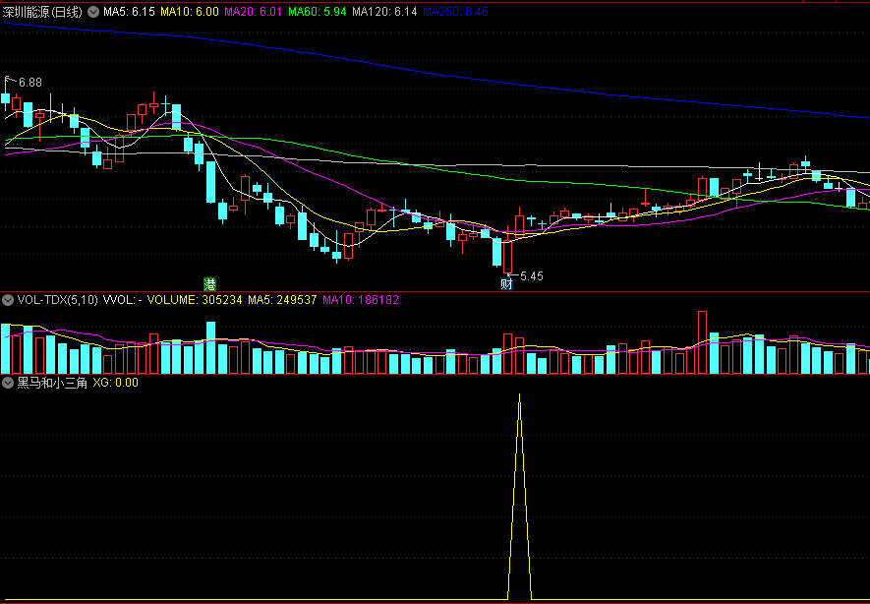This screenshot has width=870, height=604.
Task: Click the MA5: 6.15 label
Action: (x=129, y=12)
